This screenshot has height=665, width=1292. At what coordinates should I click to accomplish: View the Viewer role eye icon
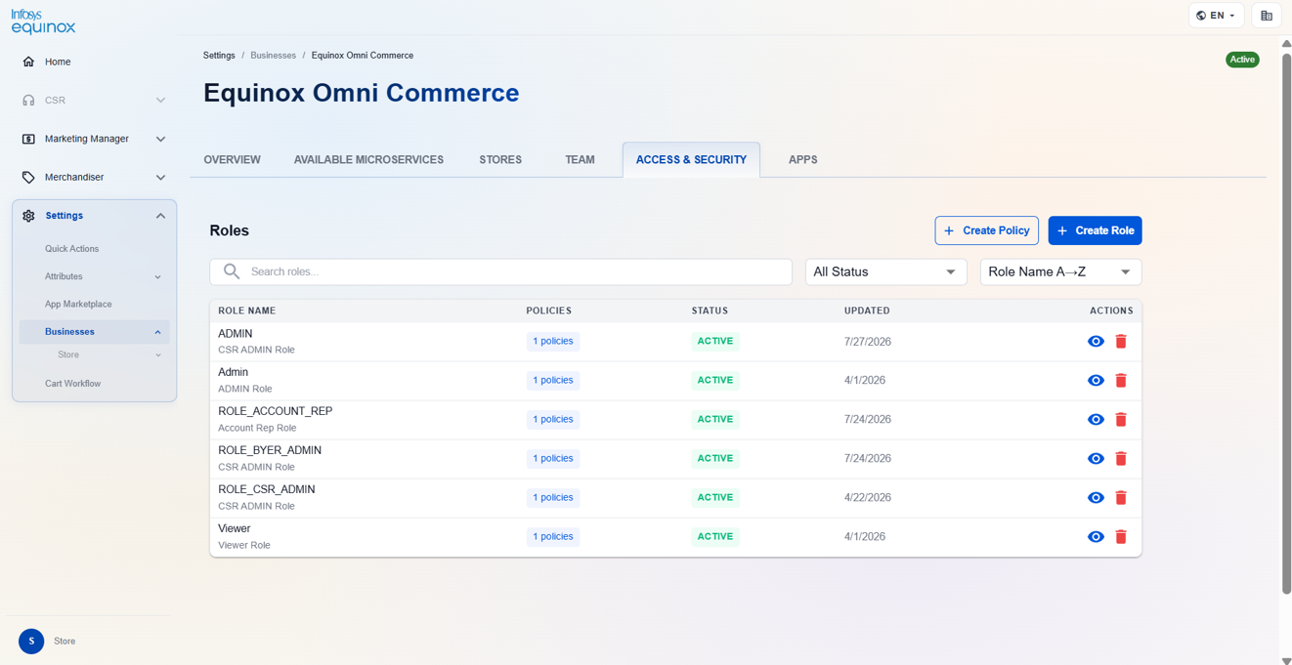(x=1096, y=537)
